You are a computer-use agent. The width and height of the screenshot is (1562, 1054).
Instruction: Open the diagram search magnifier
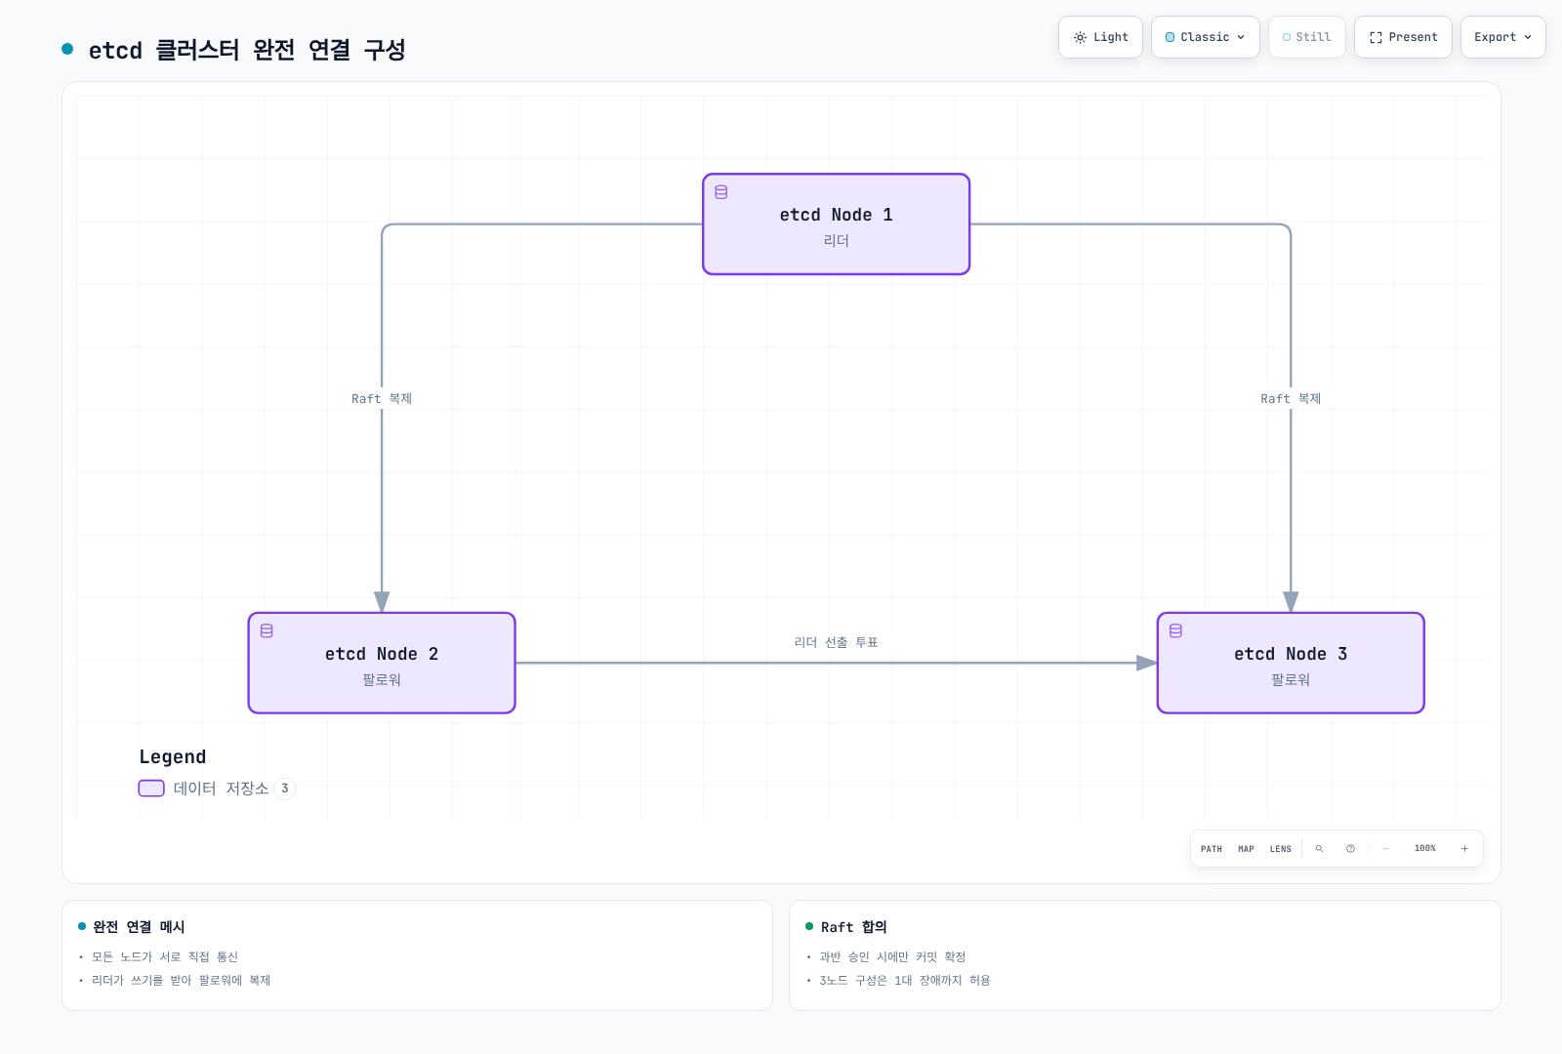coord(1319,849)
